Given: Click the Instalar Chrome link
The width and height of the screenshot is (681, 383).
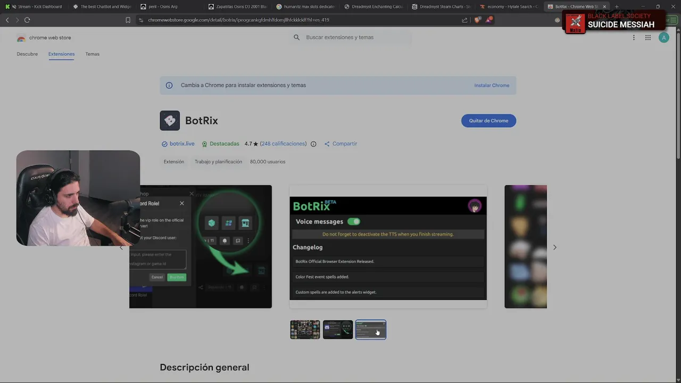Looking at the screenshot, I should [492, 85].
